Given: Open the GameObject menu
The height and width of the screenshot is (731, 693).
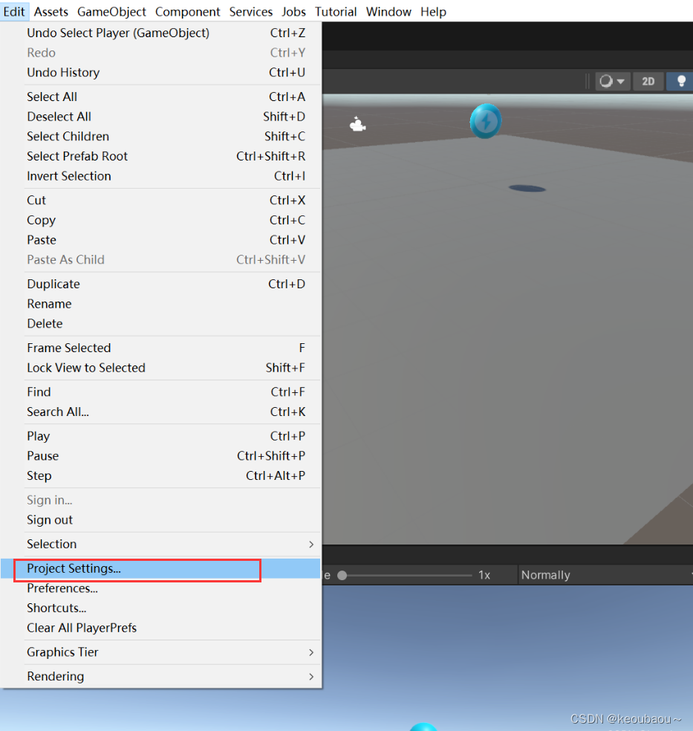Looking at the screenshot, I should (111, 11).
